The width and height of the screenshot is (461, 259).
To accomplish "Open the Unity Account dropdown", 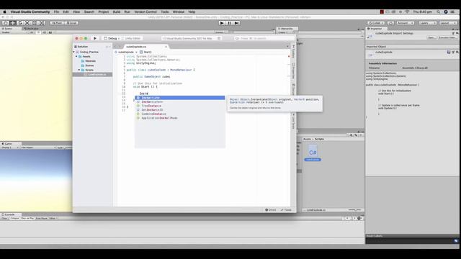I will coord(405,23).
